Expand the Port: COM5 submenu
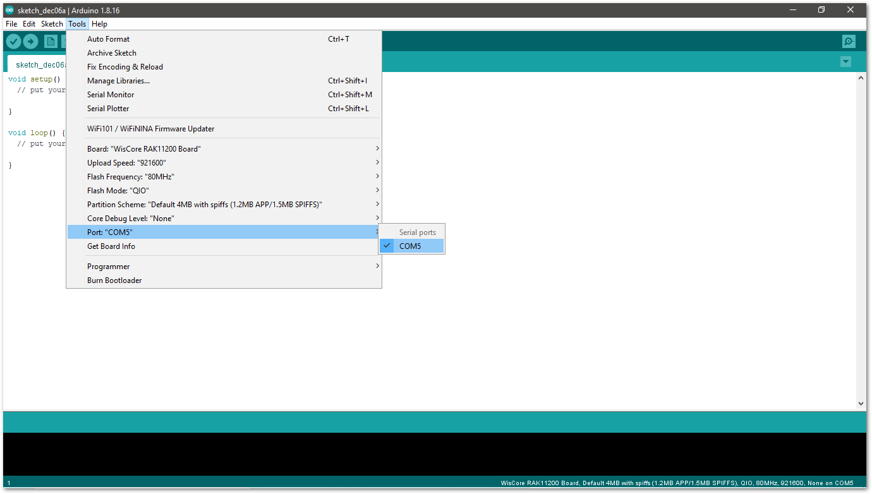The height and width of the screenshot is (494, 872). click(224, 232)
